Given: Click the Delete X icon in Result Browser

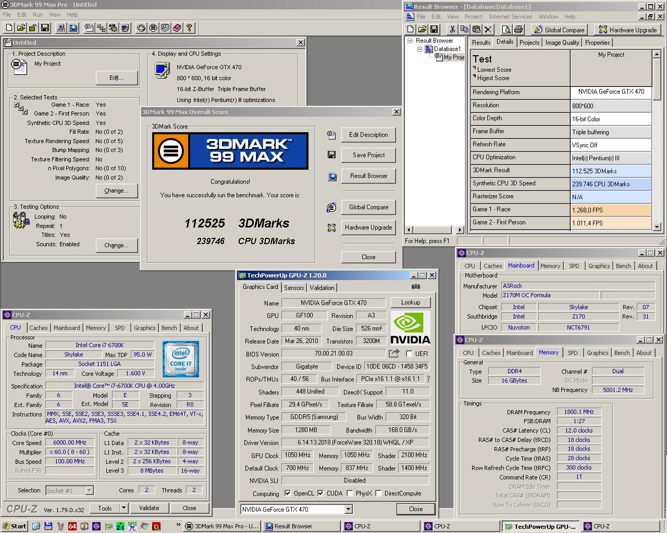Looking at the screenshot, I should [488, 30].
